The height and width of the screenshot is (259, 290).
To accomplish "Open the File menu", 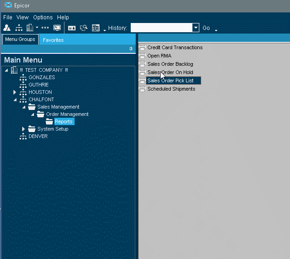I will click(8, 17).
